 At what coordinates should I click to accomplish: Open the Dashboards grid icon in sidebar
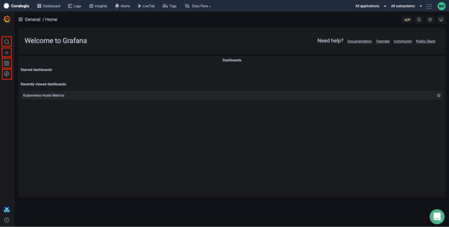[7, 63]
